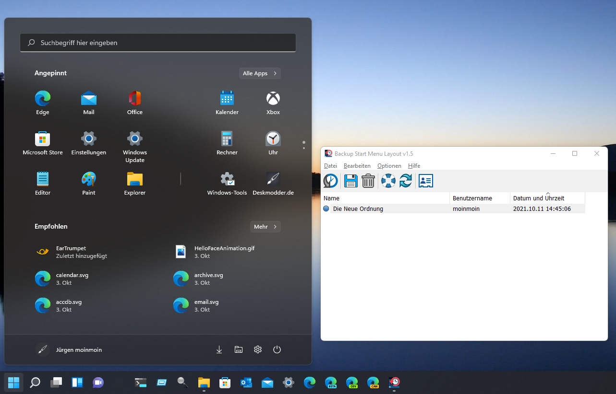Click the ID card info icon in Backup toolbar
616x394 pixels.
(426, 181)
